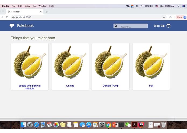Bookmark this page with the star icon
187x133 pixels.
[x=164, y=17]
